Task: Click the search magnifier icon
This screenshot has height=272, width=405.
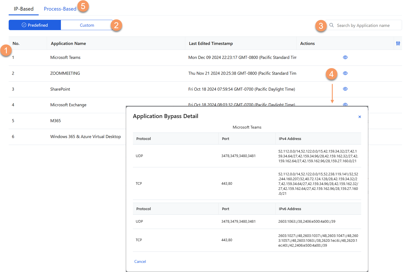Action: point(332,25)
